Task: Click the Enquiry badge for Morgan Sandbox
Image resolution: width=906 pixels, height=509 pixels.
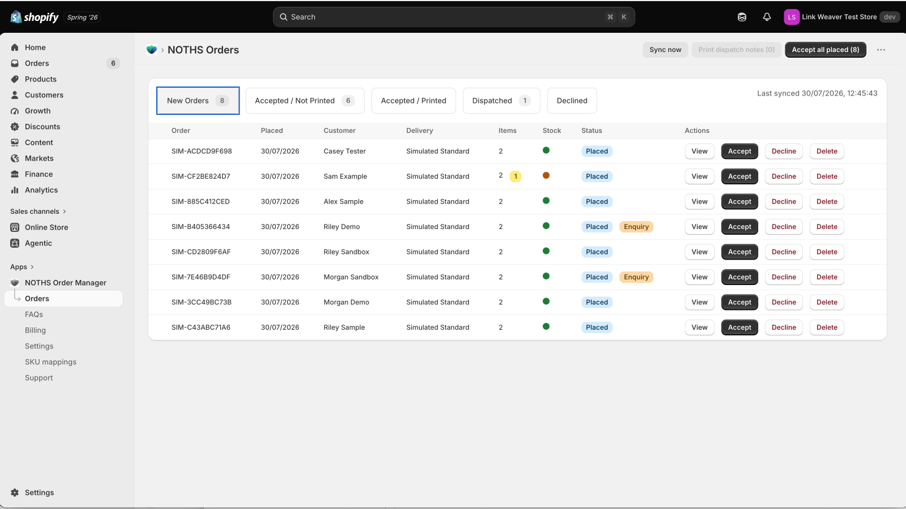Action: tap(636, 277)
